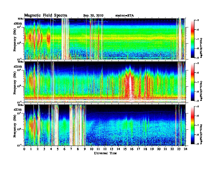Click the hour 9 tick label

click(85, 149)
